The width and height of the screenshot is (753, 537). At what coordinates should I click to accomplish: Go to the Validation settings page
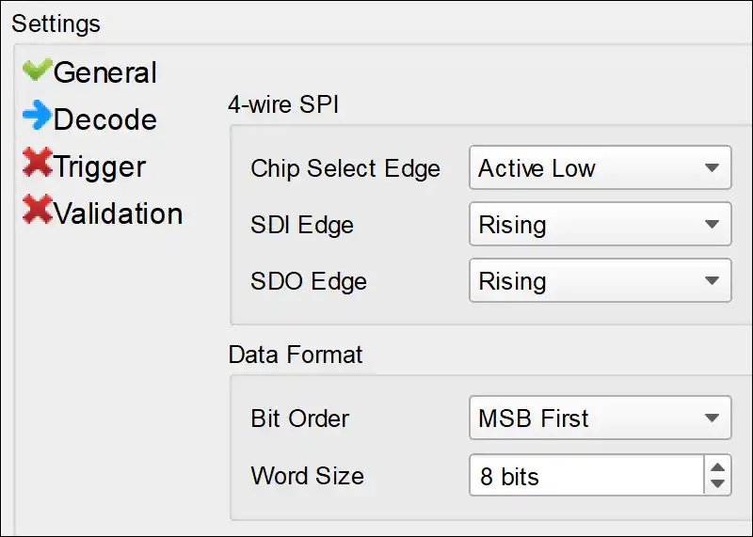[x=118, y=213]
